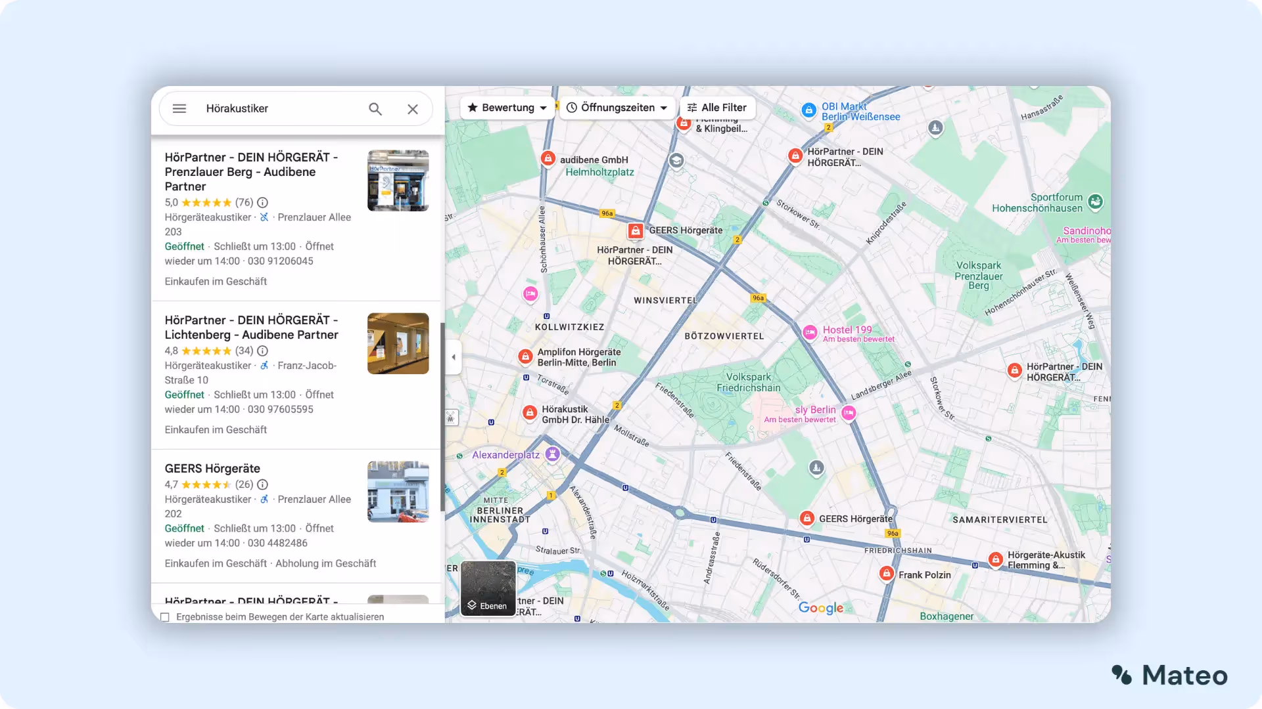Enable updating results when moving map

(x=165, y=617)
